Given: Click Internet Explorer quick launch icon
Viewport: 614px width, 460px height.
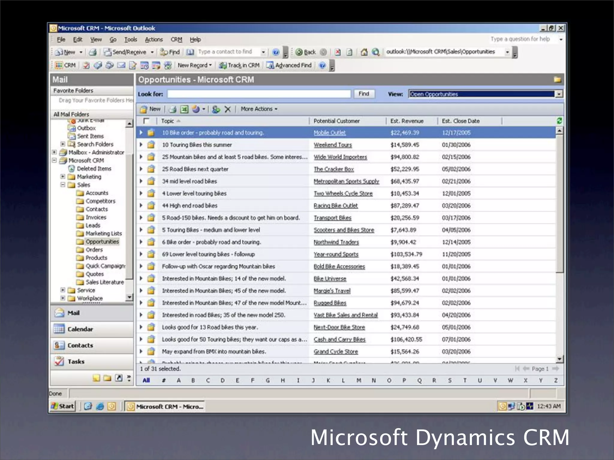Looking at the screenshot, I should pos(100,406).
